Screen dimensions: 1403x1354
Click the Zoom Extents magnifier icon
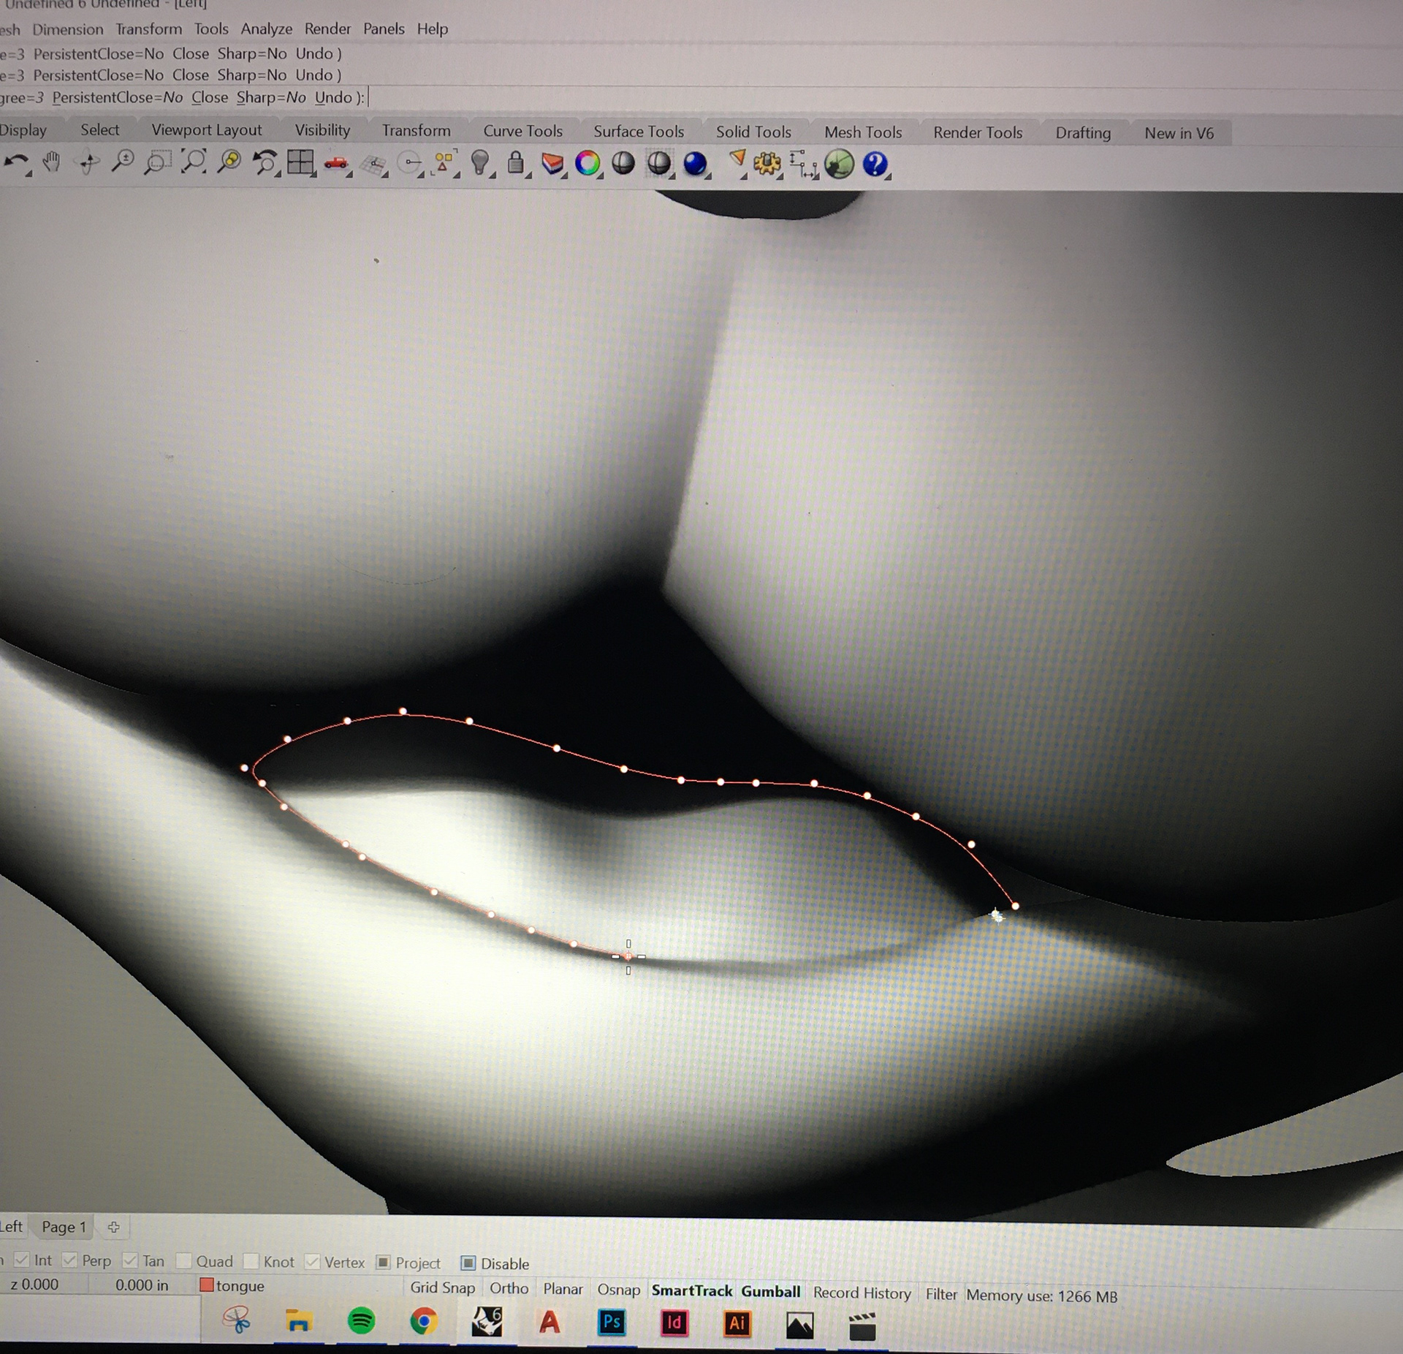click(x=194, y=162)
